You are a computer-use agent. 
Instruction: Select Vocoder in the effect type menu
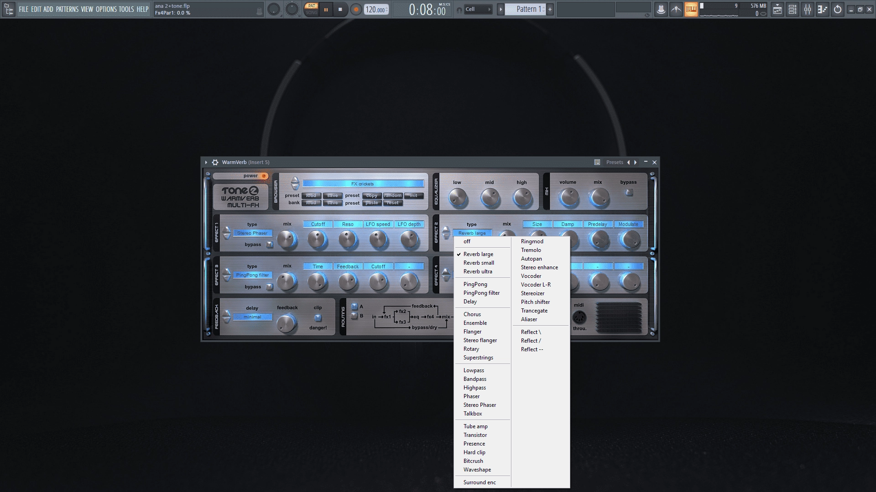click(x=541, y=276)
